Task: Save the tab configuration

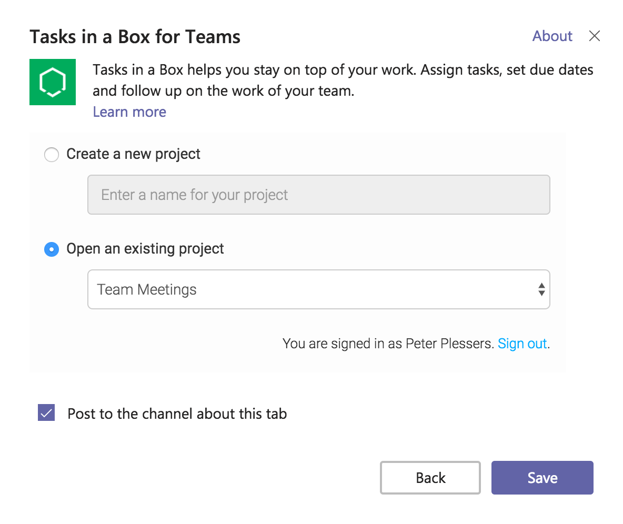Action: pyautogui.click(x=542, y=478)
